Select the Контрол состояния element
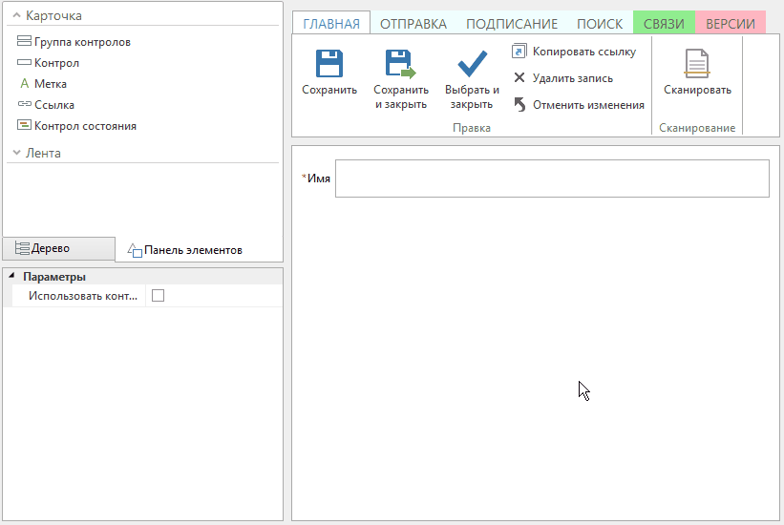The height and width of the screenshot is (525, 784). (85, 126)
